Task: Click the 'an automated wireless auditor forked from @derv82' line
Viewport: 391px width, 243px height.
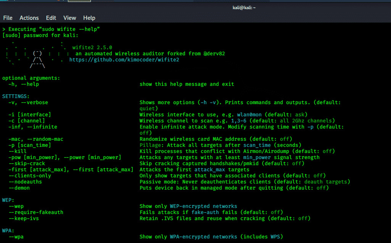Action: pos(150,54)
